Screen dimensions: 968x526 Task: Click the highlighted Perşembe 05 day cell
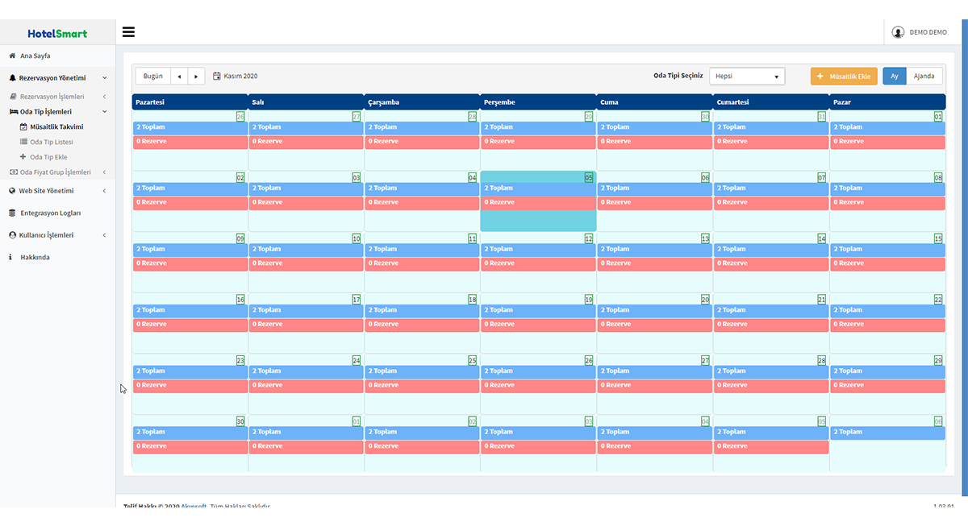coord(538,220)
